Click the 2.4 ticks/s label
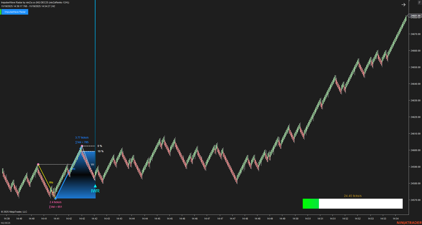422x225 pixels. [56, 202]
